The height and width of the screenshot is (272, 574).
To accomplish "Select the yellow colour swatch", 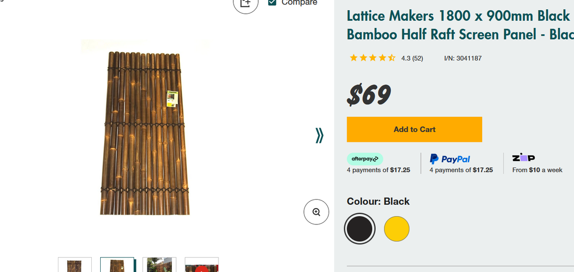I will point(397,229).
